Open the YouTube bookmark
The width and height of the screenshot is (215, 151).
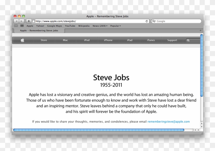[70, 26]
